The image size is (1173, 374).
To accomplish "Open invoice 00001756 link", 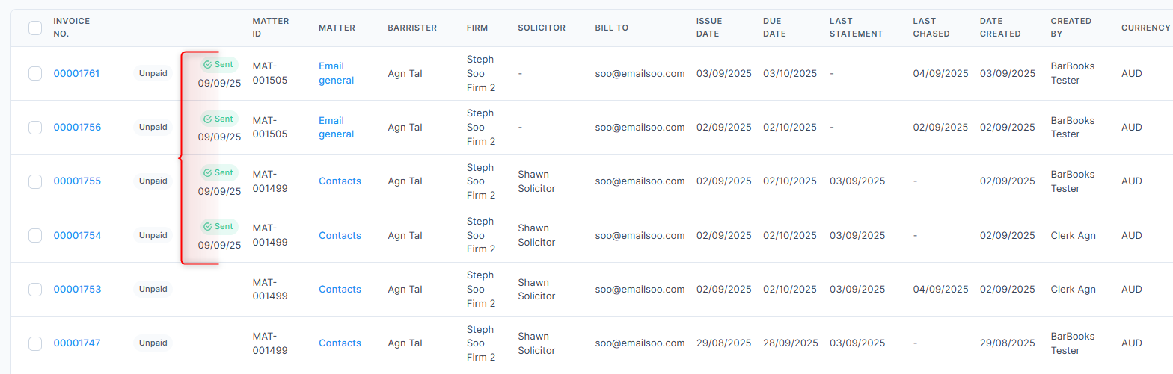I will (x=77, y=127).
